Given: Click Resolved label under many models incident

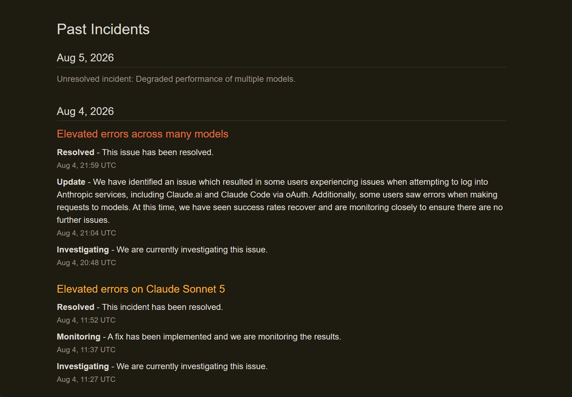Looking at the screenshot, I should 75,152.
